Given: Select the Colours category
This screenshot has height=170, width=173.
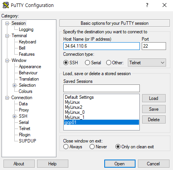Looking at the screenshot, I should (25, 91).
